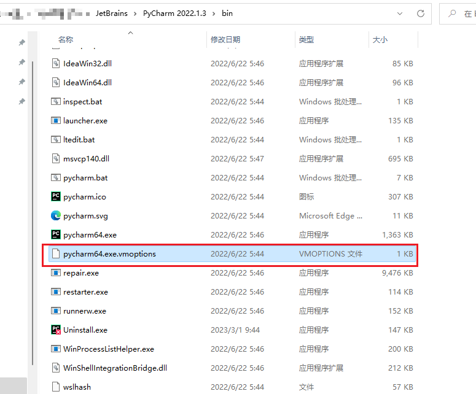This screenshot has width=476, height=394.
Task: Sort by 大小 column header
Action: click(380, 40)
